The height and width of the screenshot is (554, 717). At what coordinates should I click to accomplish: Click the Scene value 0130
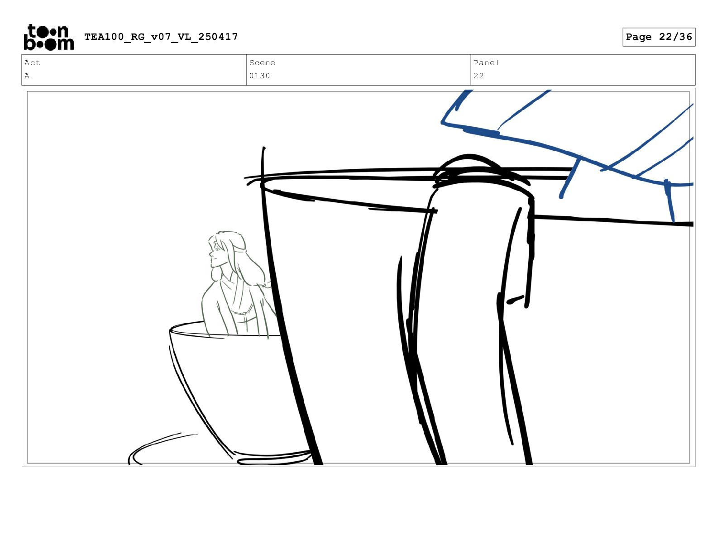[x=259, y=76]
